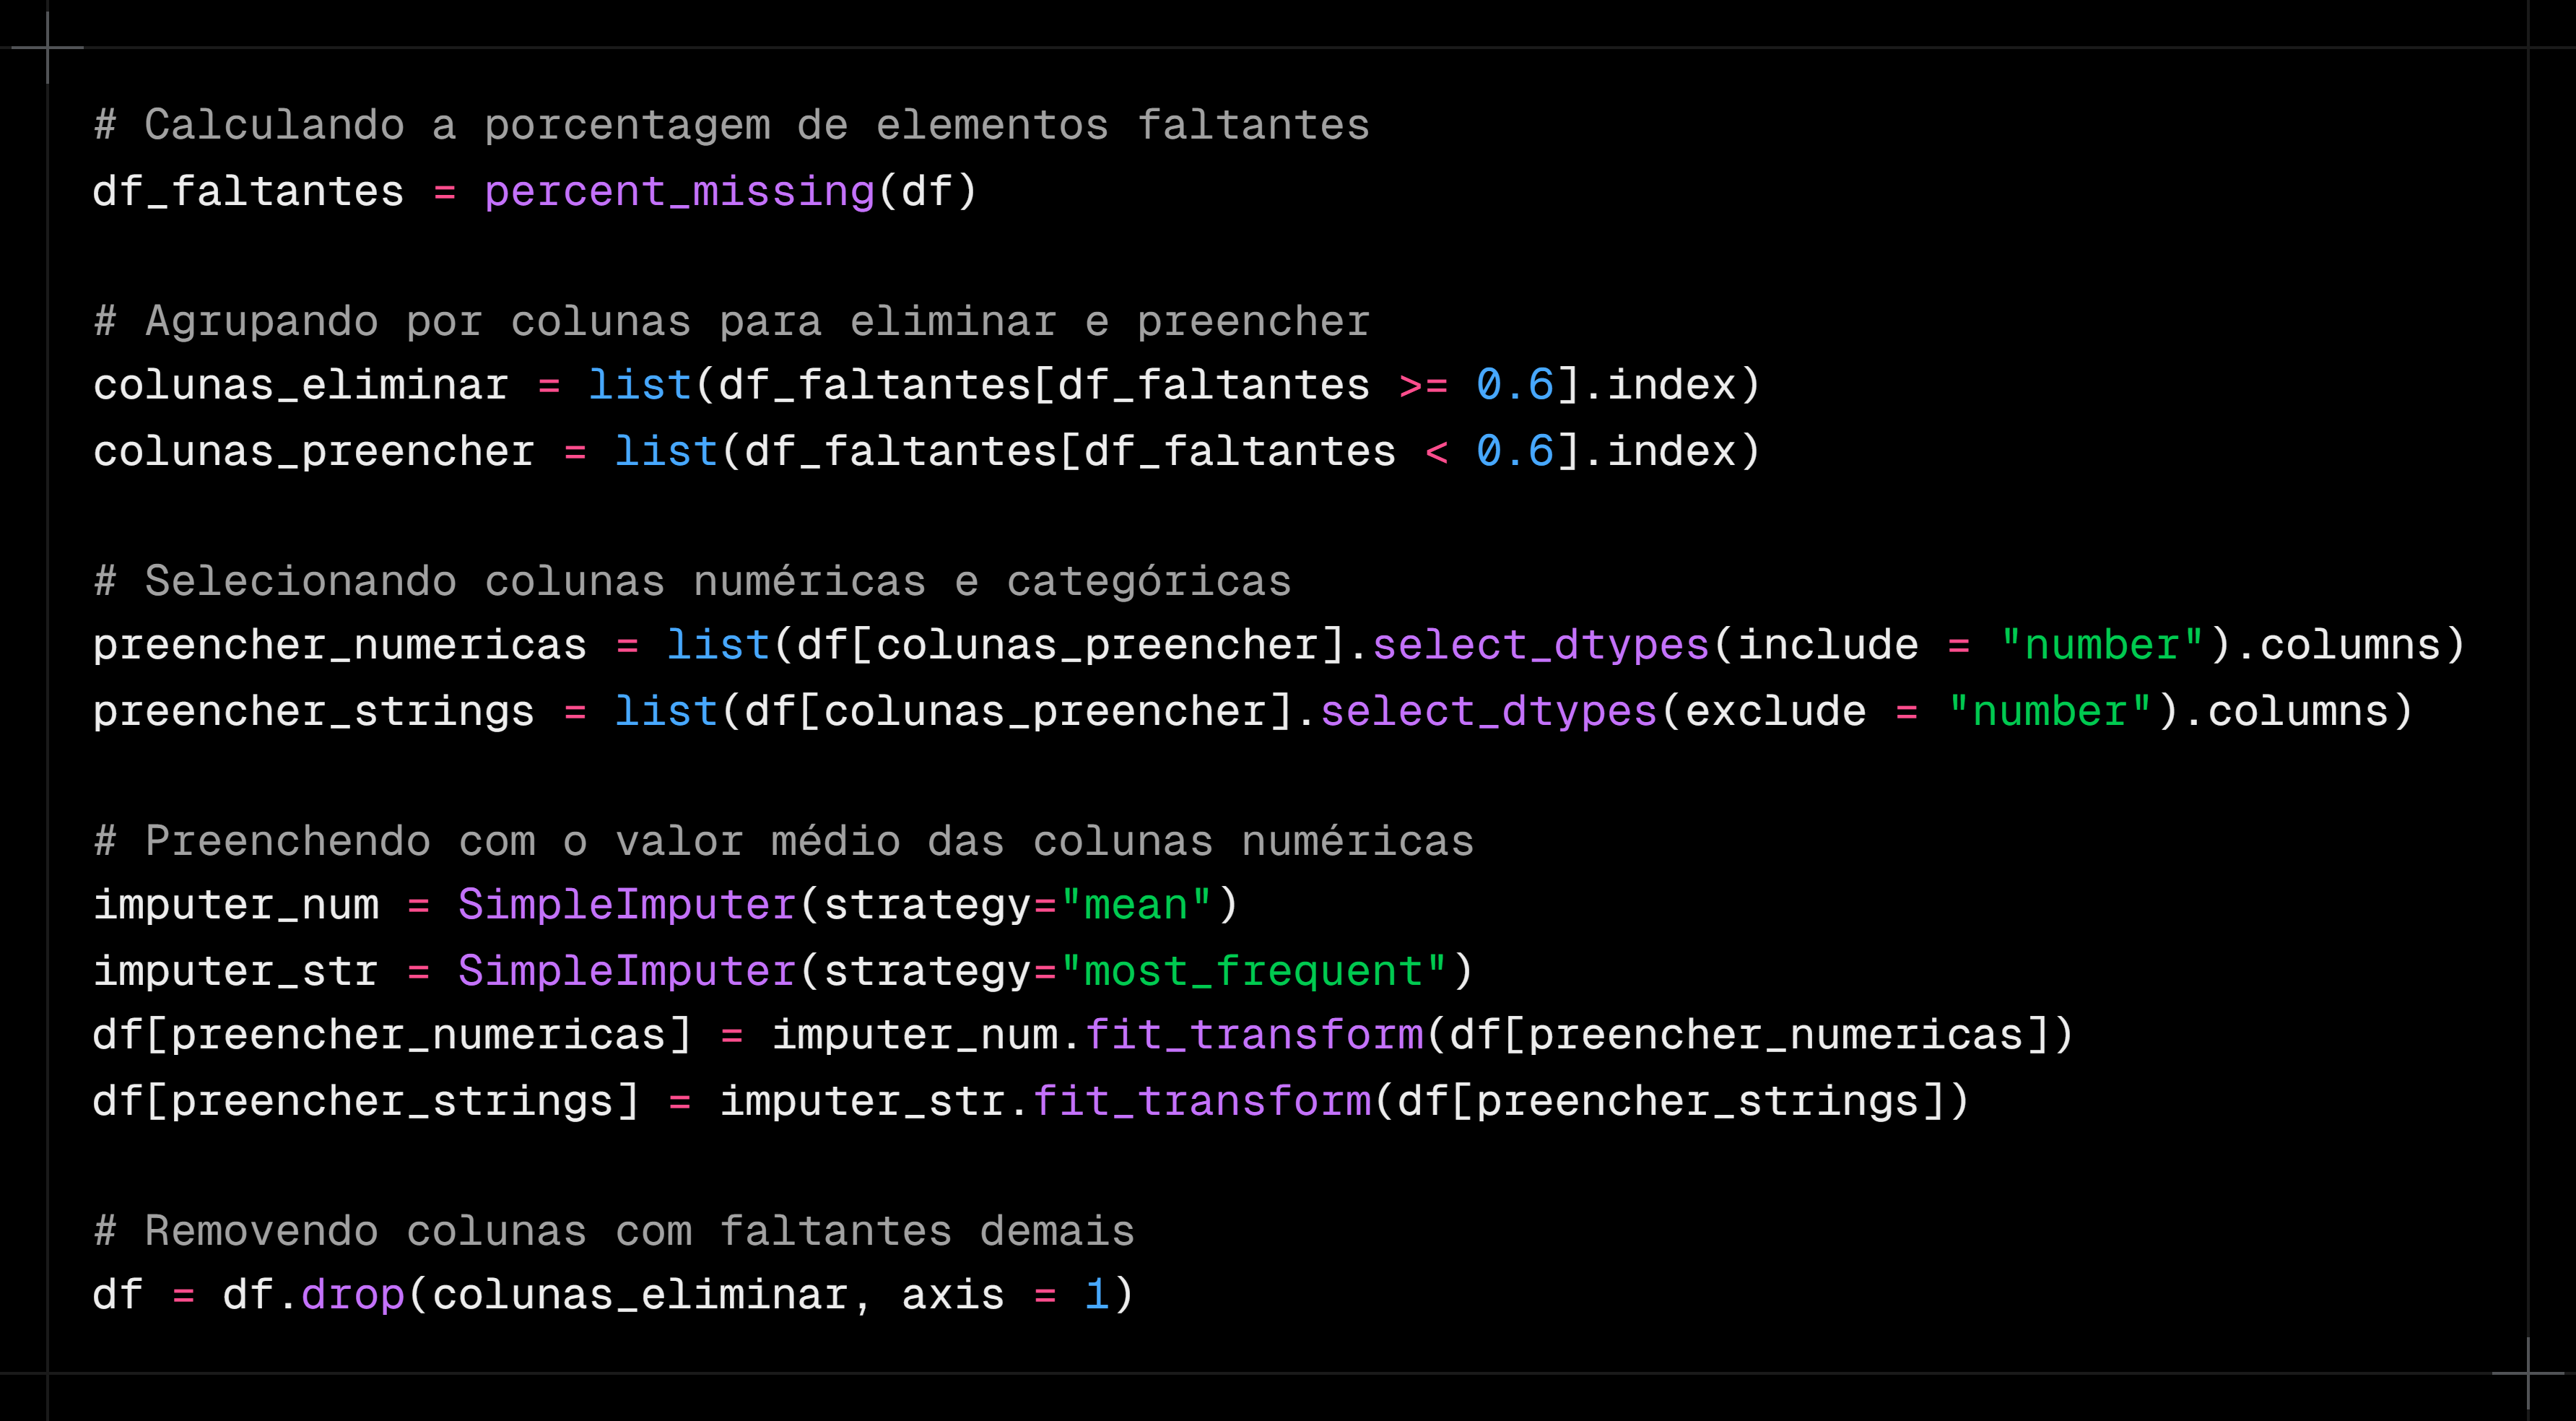Click fit_transform on the imputer_num line
The height and width of the screenshot is (1421, 2576).
(1254, 1035)
